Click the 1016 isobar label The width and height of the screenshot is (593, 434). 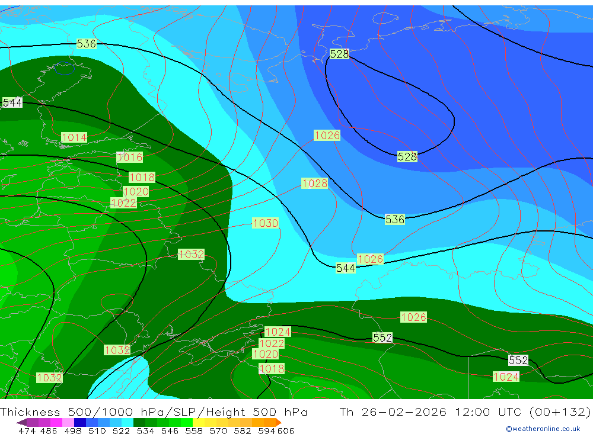(x=130, y=157)
